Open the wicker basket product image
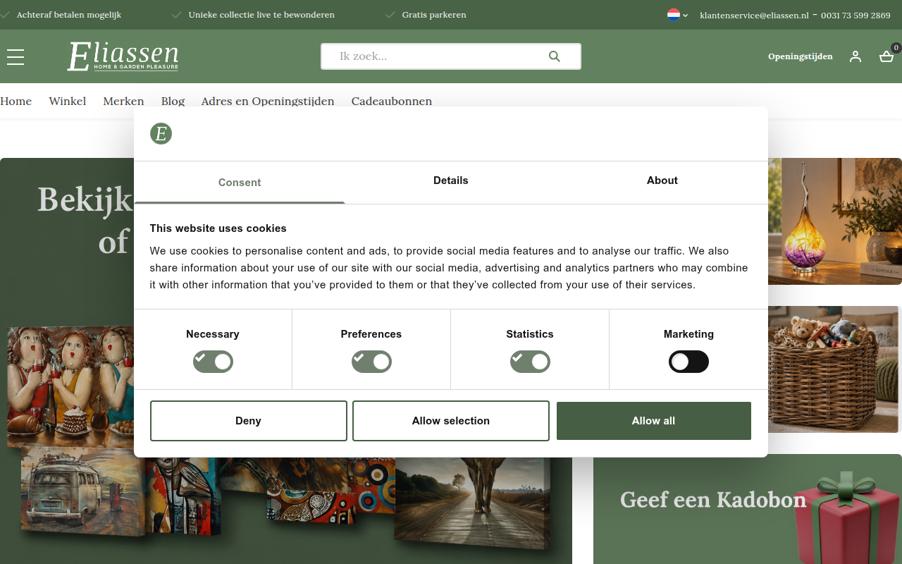 click(x=835, y=369)
